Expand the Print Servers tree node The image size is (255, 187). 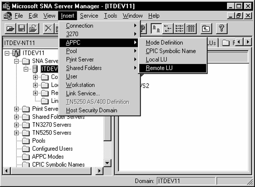click(16, 109)
